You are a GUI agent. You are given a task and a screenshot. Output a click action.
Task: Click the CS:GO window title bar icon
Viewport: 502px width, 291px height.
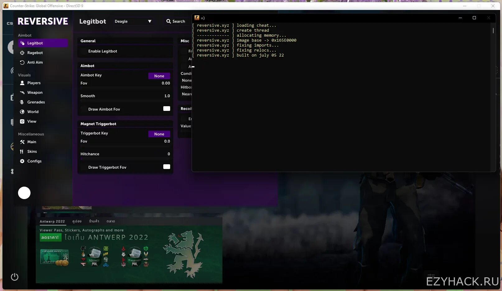click(x=6, y=6)
